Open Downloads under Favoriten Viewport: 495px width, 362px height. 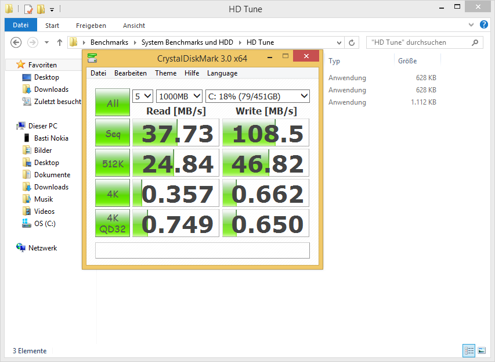(x=51, y=89)
